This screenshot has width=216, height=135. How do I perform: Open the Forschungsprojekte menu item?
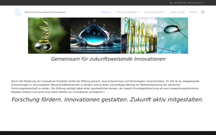point(127,12)
